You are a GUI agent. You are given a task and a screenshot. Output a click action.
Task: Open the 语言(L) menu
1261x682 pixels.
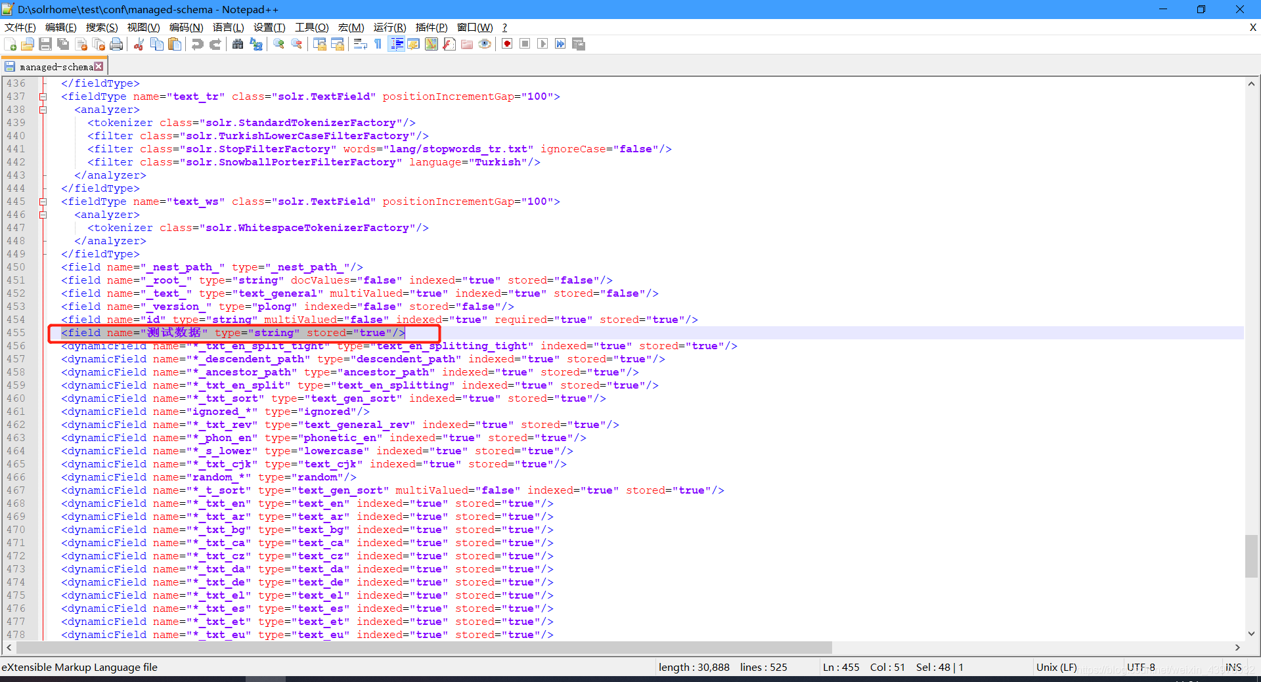228,28
